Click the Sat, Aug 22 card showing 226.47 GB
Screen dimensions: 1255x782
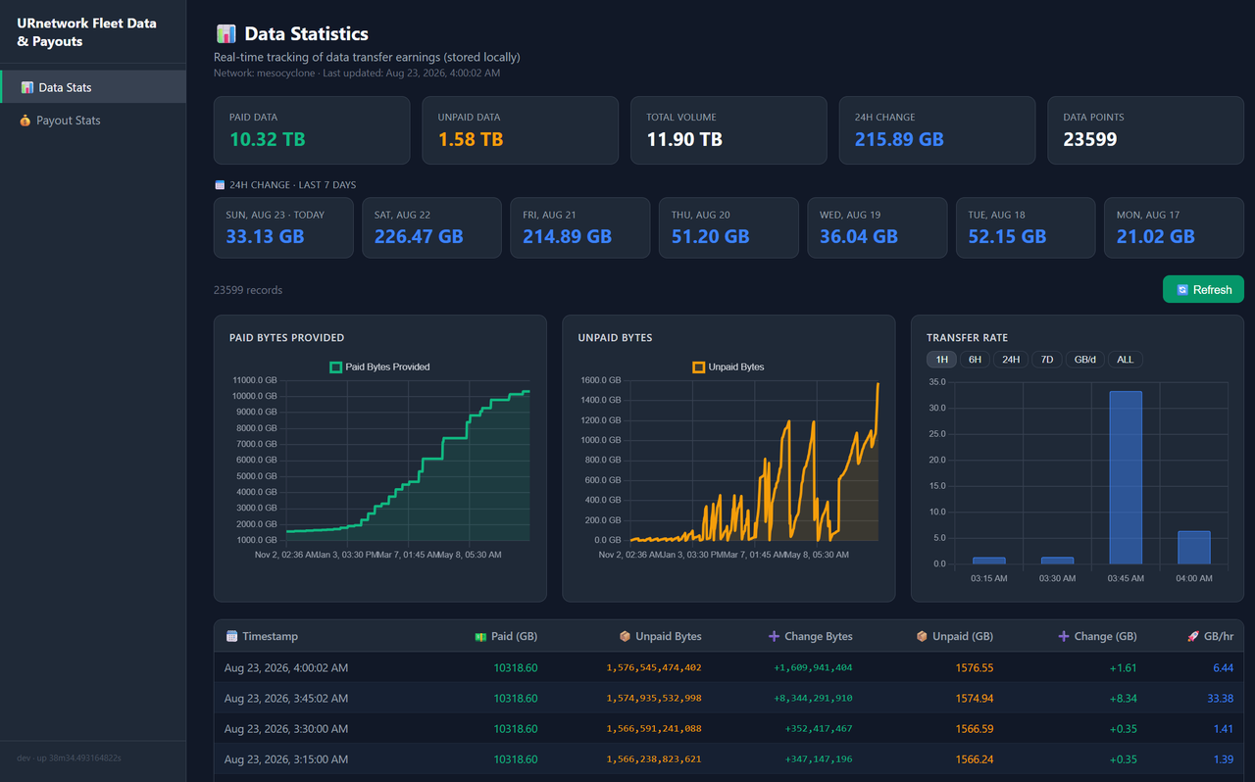pyautogui.click(x=431, y=227)
